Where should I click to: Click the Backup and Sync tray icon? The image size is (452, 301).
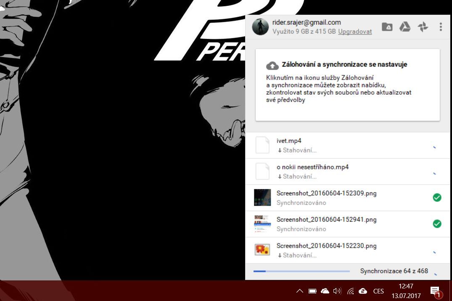tap(363, 291)
